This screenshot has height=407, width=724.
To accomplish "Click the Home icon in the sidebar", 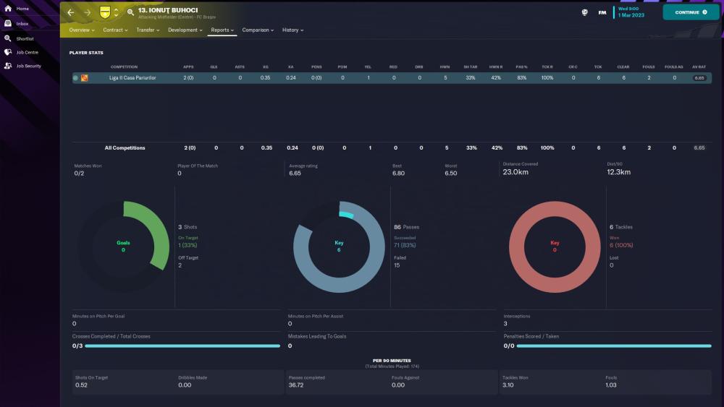I will click(9, 9).
